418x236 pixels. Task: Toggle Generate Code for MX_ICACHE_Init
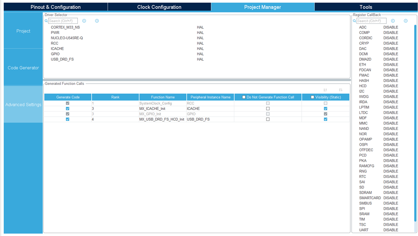pos(67,109)
